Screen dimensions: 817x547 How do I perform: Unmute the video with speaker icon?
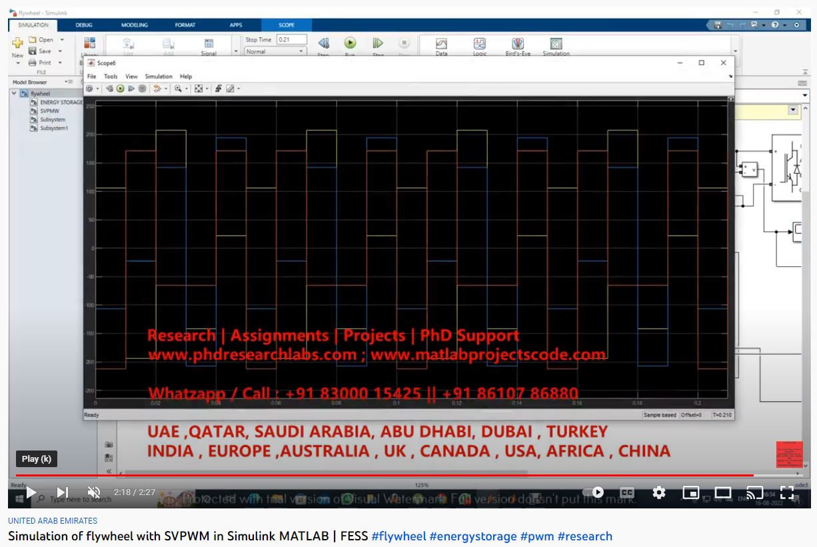click(x=94, y=492)
